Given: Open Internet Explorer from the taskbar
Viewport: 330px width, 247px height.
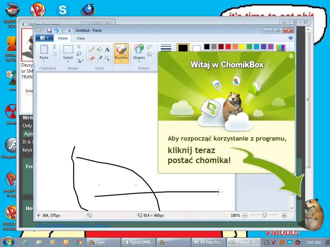Looking at the screenshot, I should pos(25,242).
